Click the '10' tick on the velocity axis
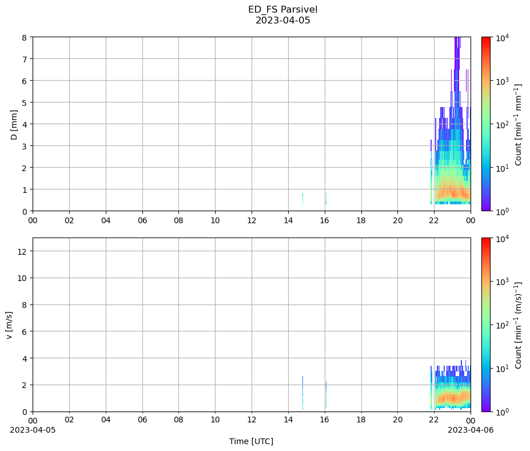 point(22,278)
